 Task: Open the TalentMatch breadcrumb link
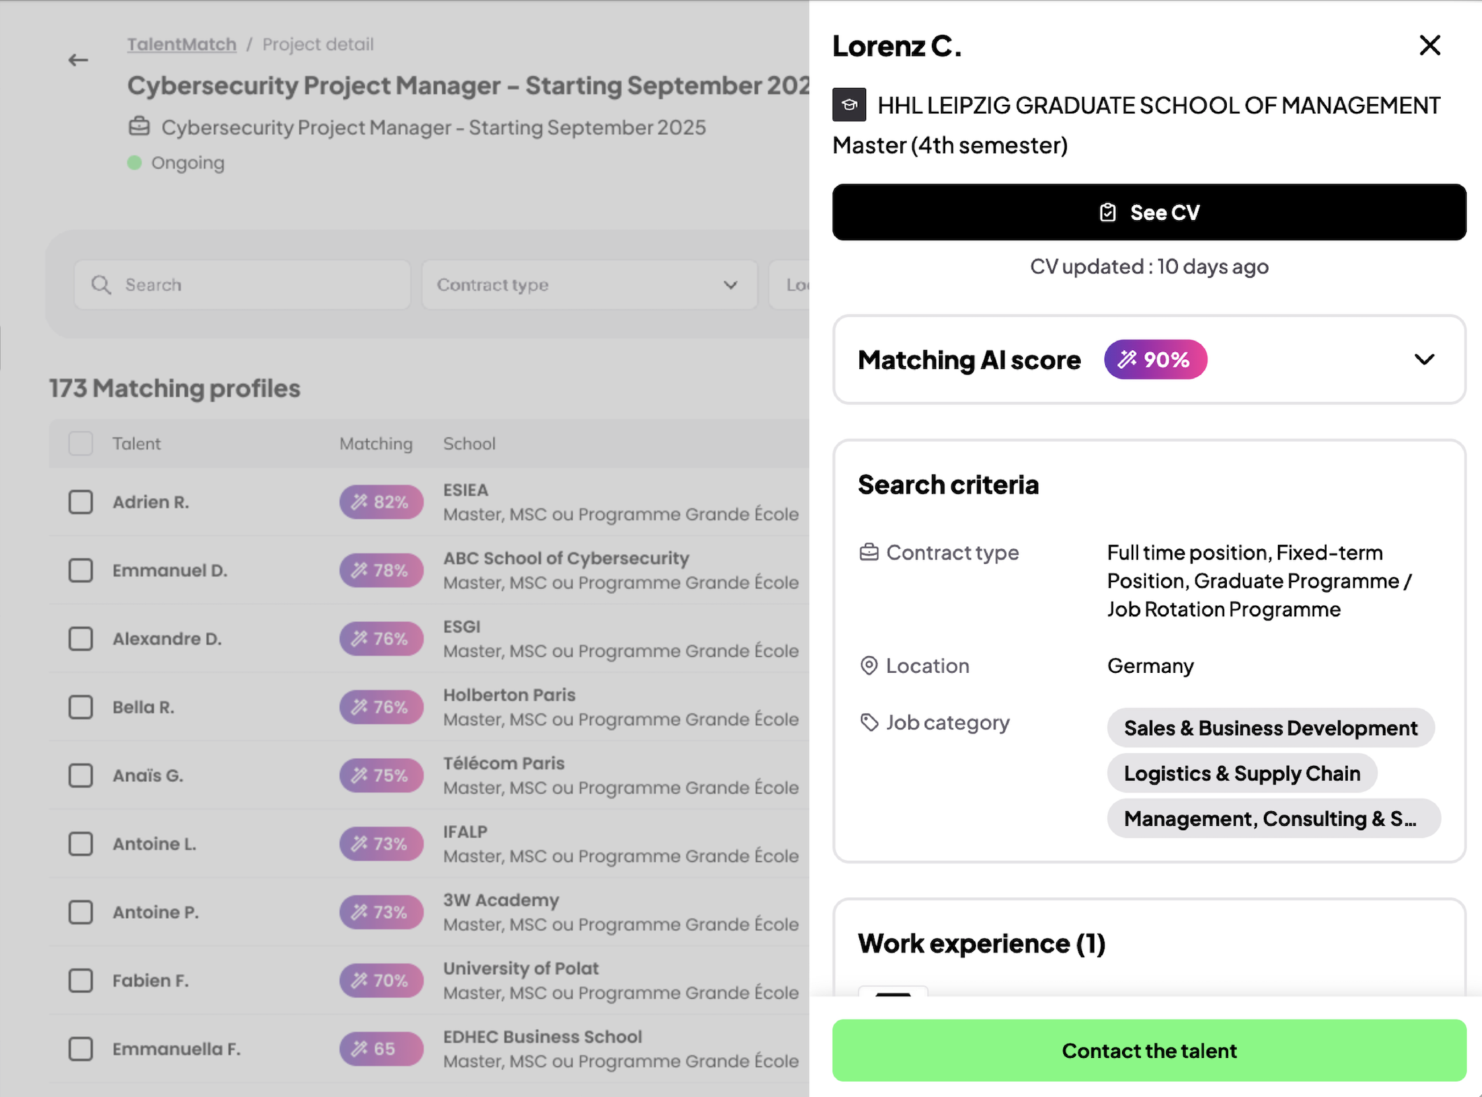[182, 45]
